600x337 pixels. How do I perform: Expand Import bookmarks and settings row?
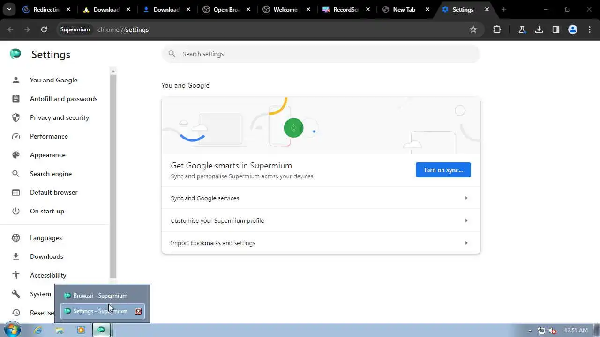tap(321, 243)
